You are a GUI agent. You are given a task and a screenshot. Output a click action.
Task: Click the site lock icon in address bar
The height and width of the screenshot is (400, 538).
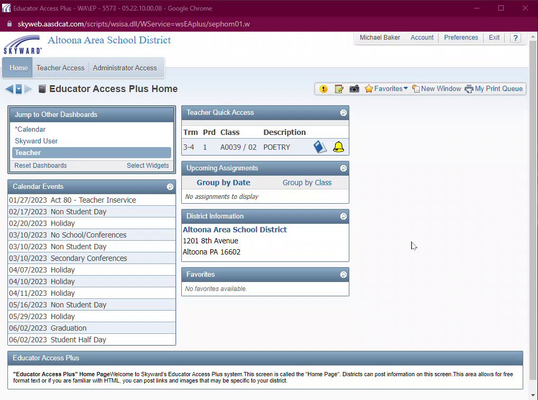click(x=10, y=24)
